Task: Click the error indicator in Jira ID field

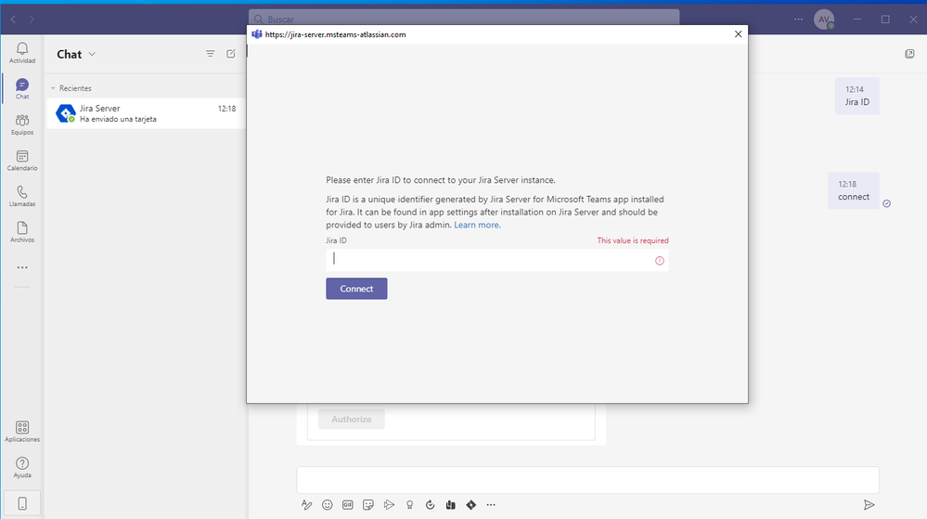Action: pyautogui.click(x=659, y=260)
